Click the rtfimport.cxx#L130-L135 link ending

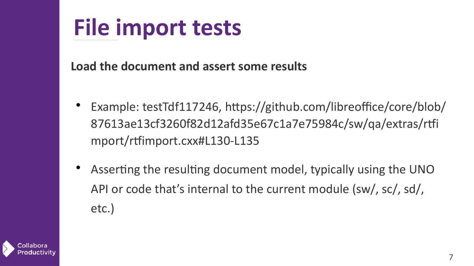(x=175, y=141)
